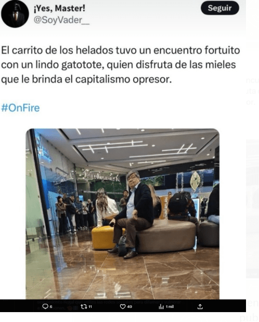Open view analytics bar chart icon
Viewport: 259px width, 322px height.
tap(161, 306)
